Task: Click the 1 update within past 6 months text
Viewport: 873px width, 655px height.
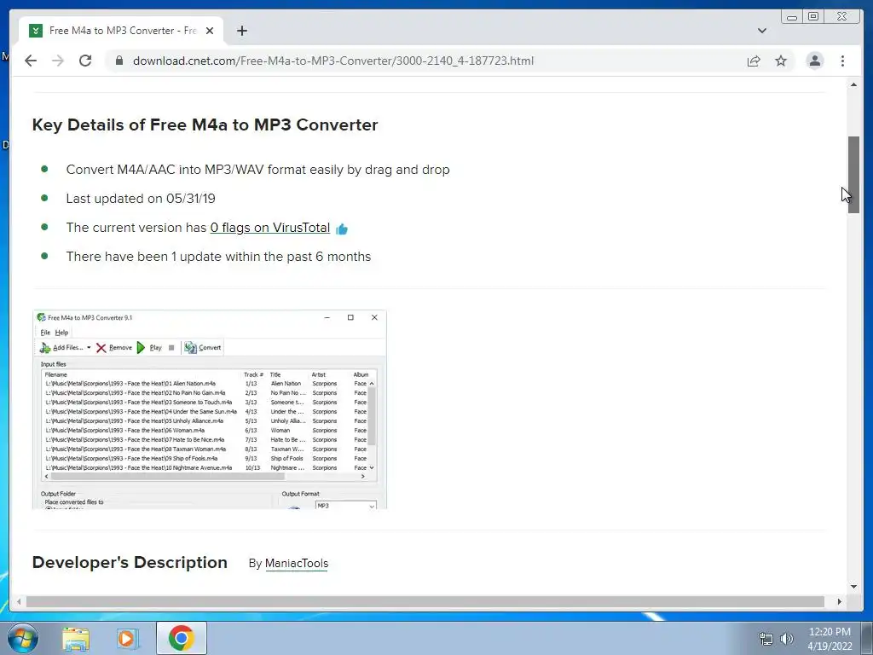Action: point(218,257)
